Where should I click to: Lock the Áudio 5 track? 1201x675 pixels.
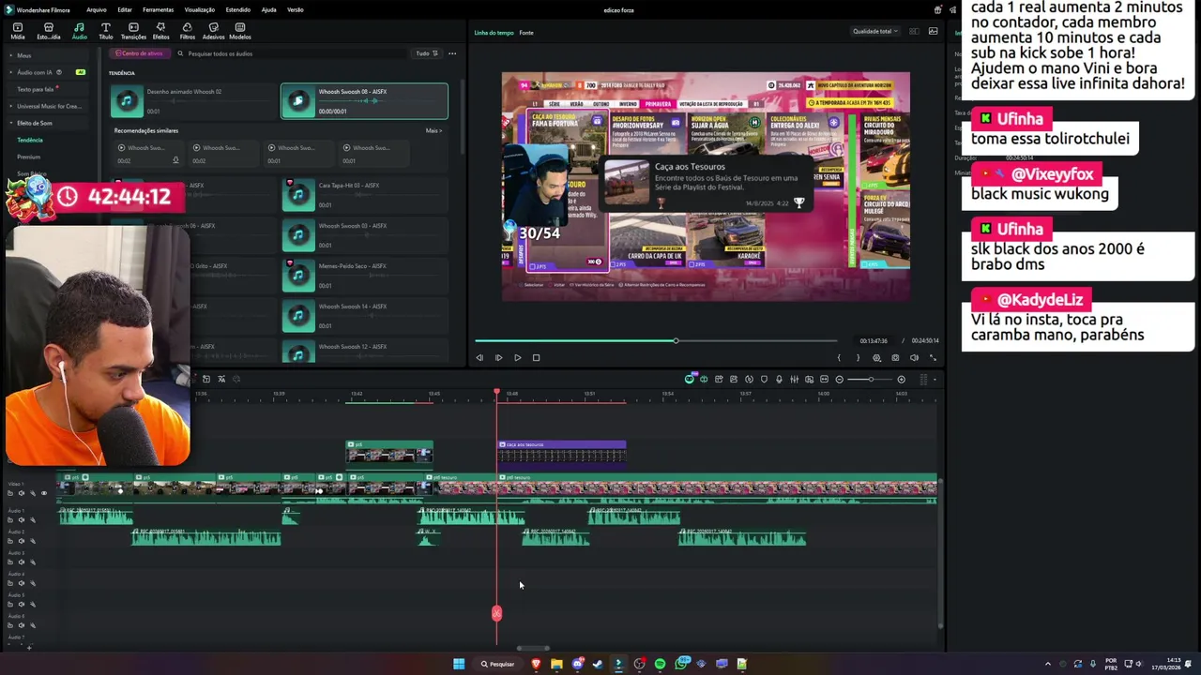(x=10, y=604)
